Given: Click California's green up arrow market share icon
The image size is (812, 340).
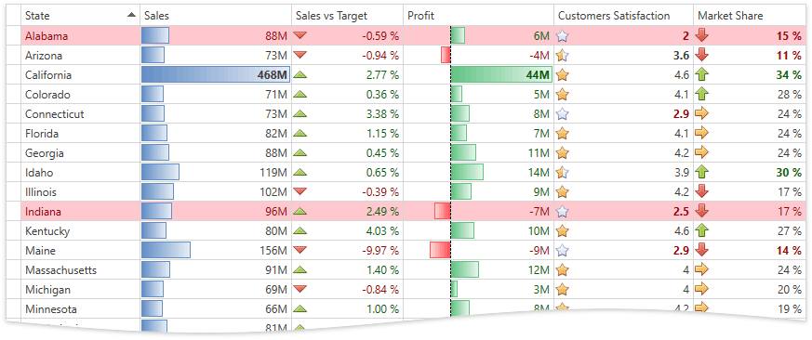Looking at the screenshot, I should click(x=702, y=75).
